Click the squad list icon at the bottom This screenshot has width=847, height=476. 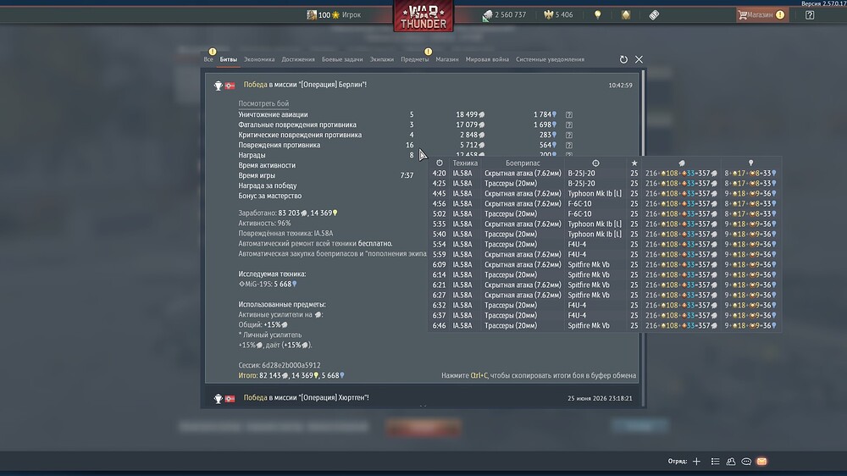715,462
